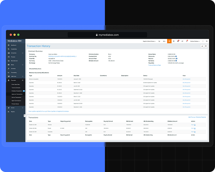Viewport: 215px width, 172px height.
Task: Click the Financials calculator icon
Action: point(9,80)
